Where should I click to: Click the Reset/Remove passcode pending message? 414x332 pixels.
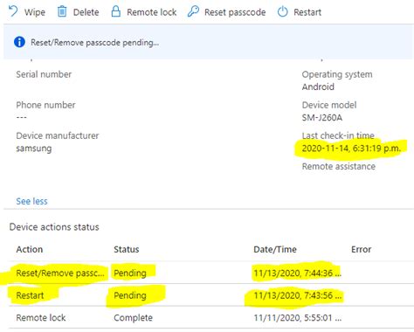95,43
